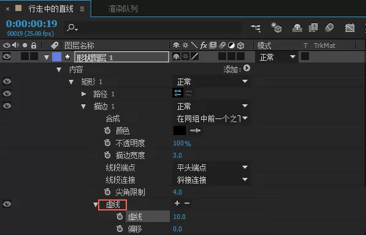Viewport: 366px width, 235px height.
Task: Toggle Draft 3D icon in timeline toolbar
Action: (x=276, y=28)
